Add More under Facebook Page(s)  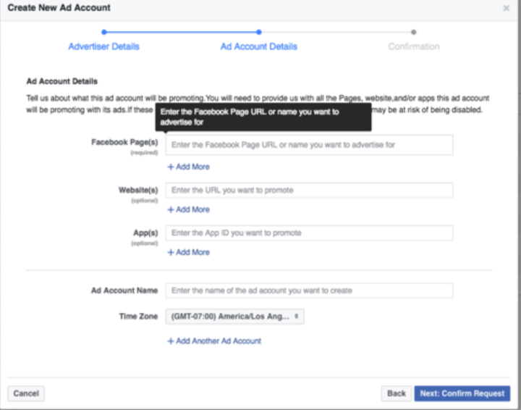coord(188,167)
